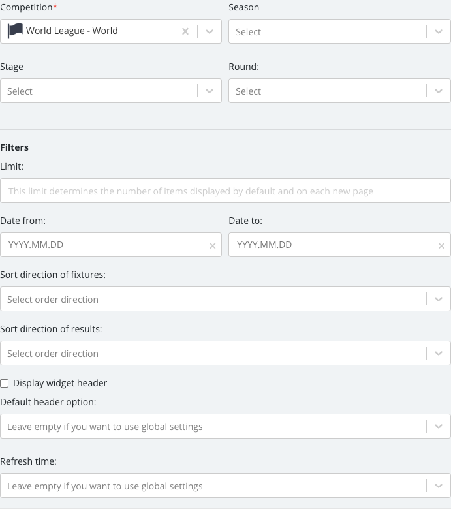Expand the Refresh time dropdown
This screenshot has width=451, height=509.
coord(225,486)
